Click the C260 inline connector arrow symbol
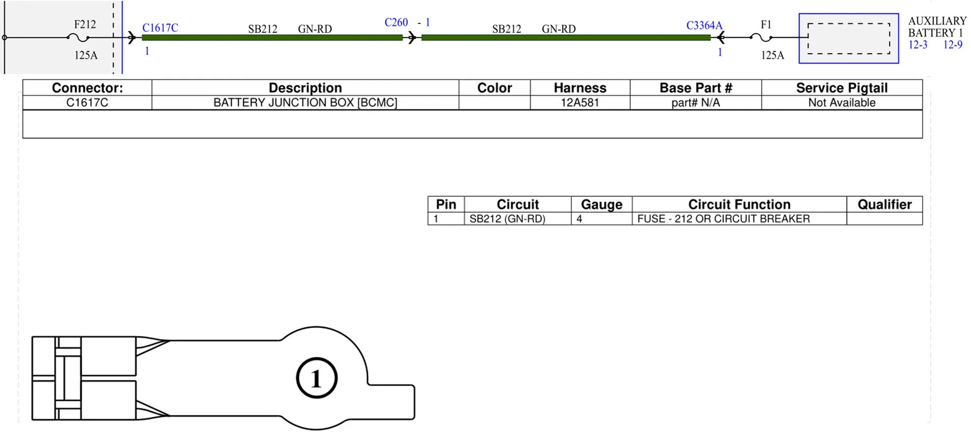The width and height of the screenshot is (971, 437). click(412, 37)
